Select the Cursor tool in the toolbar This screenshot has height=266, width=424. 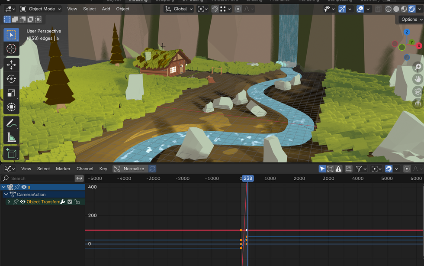pyautogui.click(x=11, y=49)
